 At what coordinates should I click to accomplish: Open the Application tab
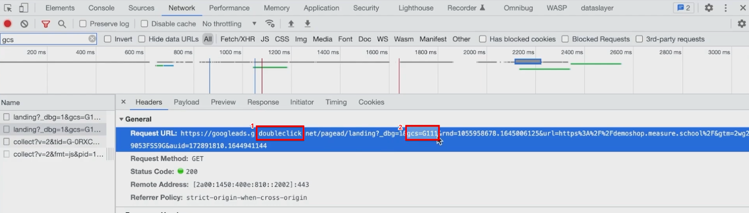tap(322, 8)
